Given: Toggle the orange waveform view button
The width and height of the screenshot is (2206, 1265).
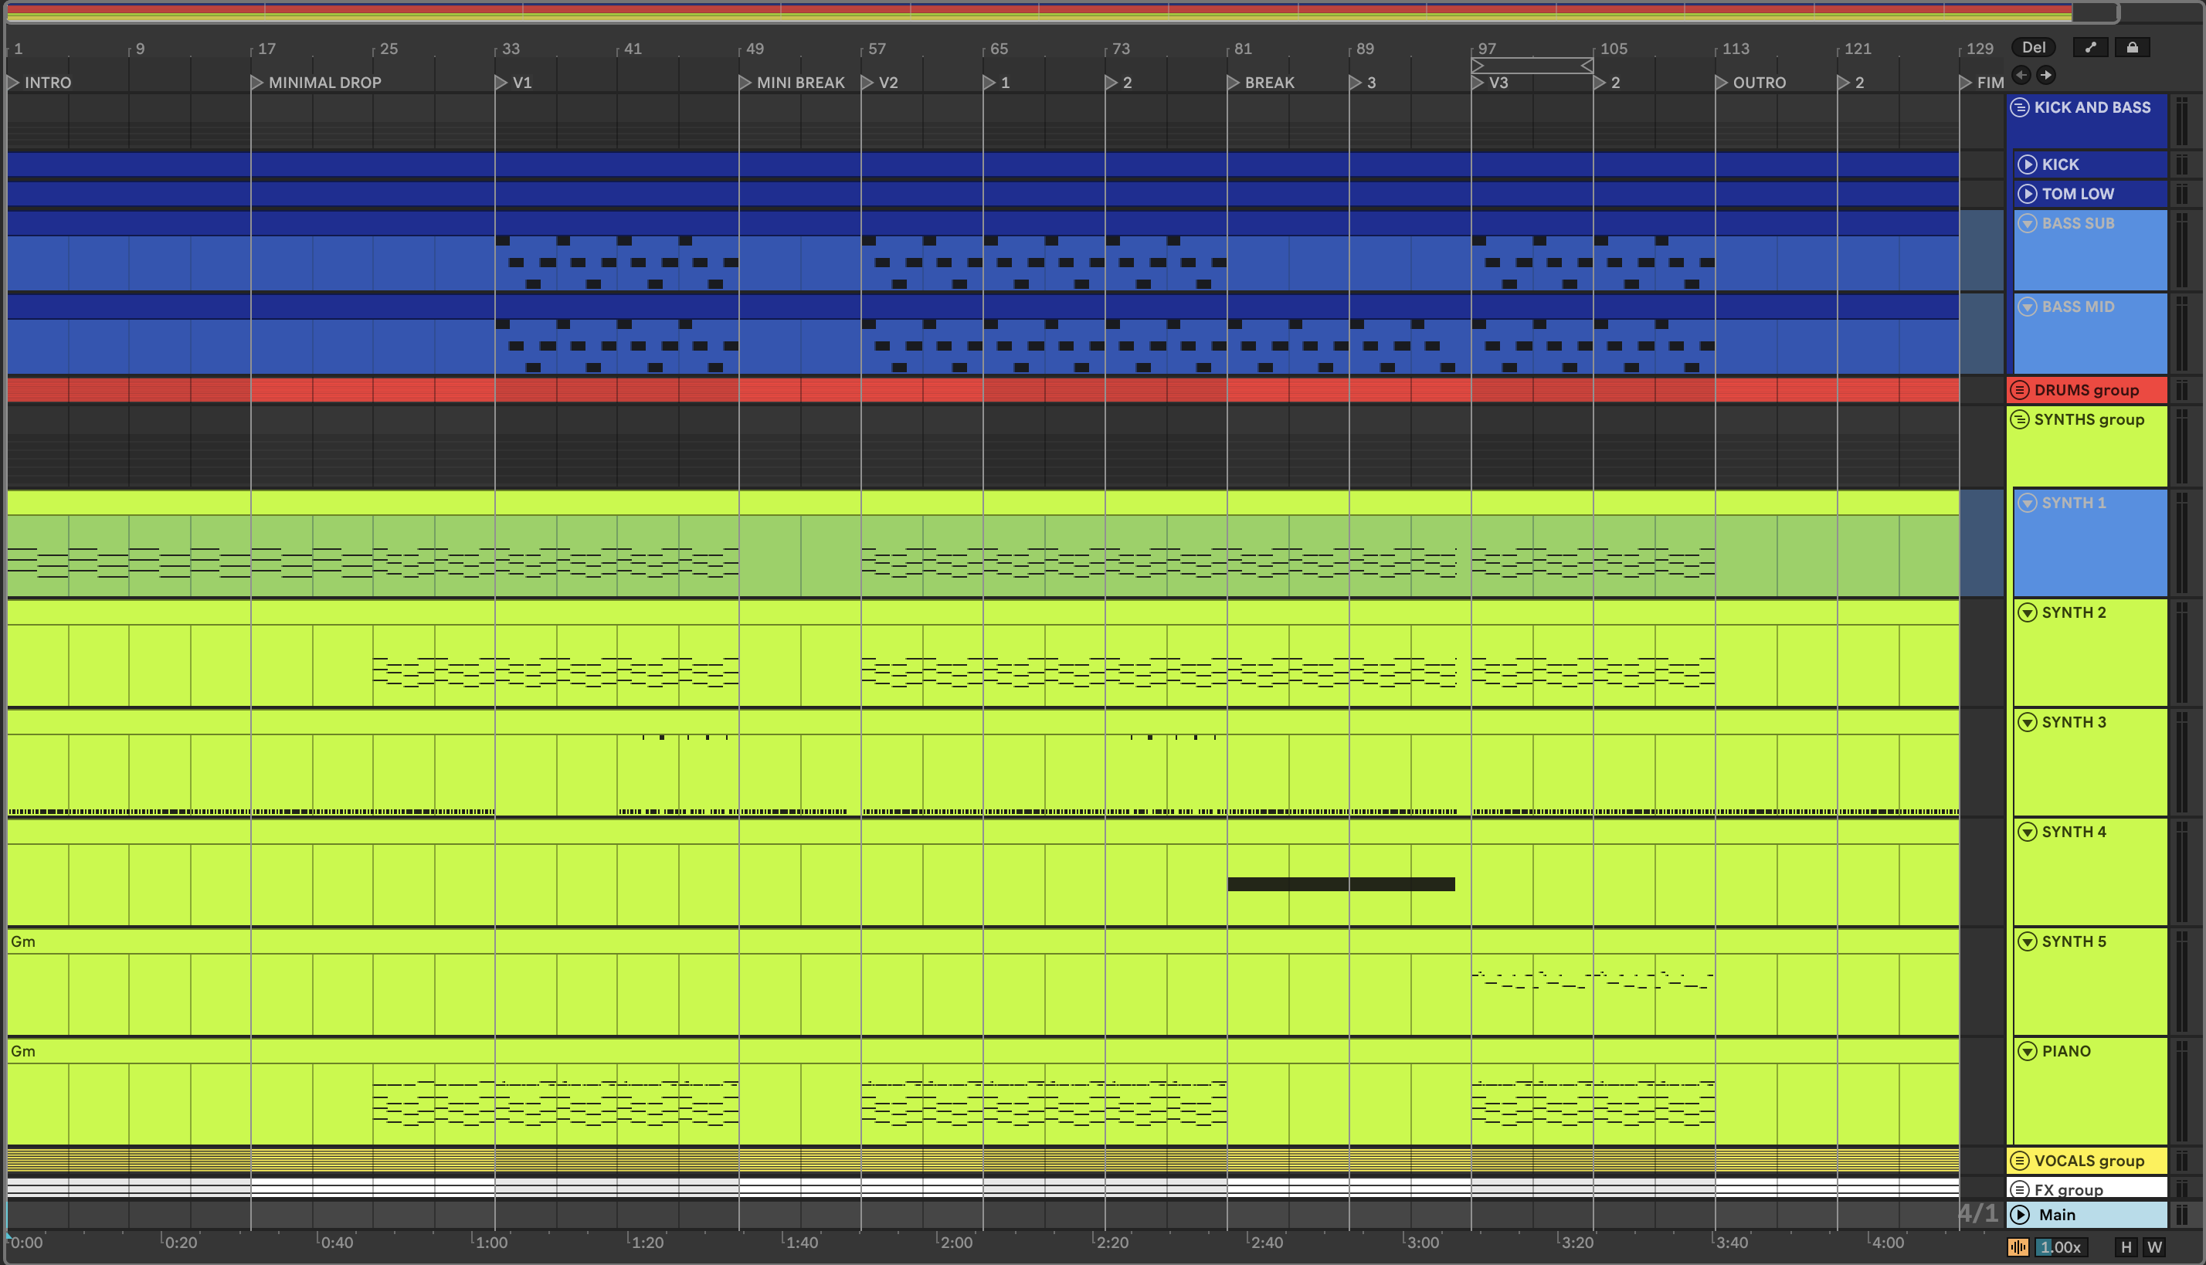Looking at the screenshot, I should tap(2018, 1246).
